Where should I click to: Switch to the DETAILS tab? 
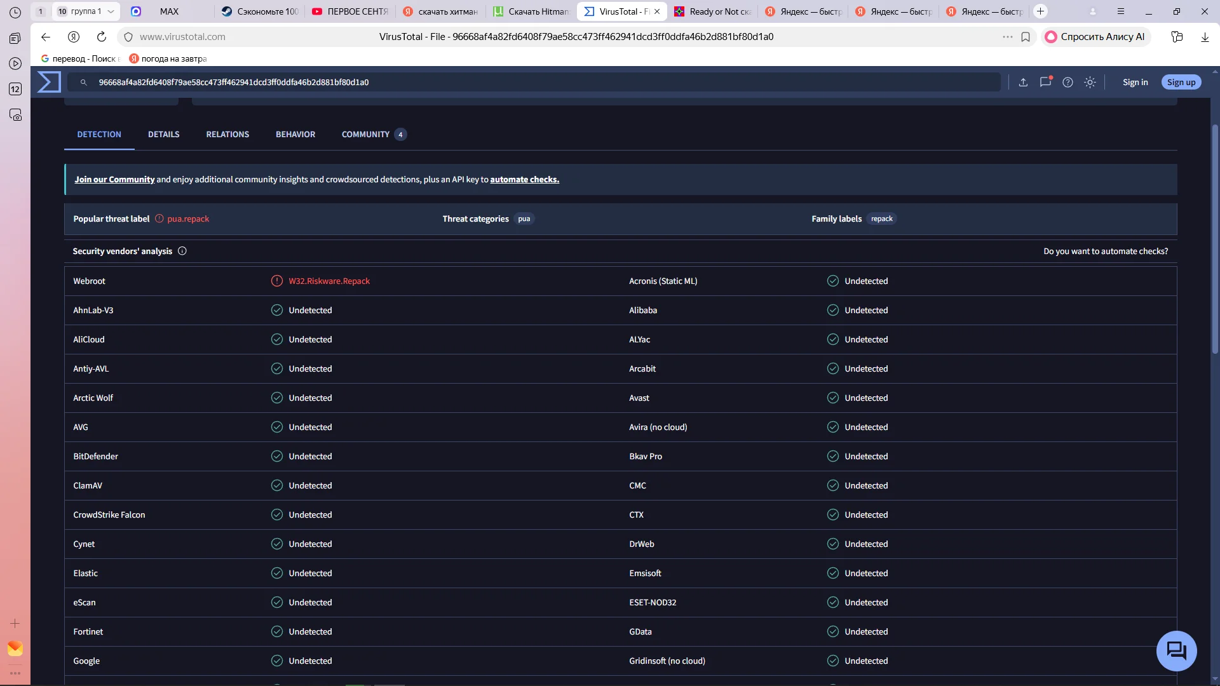point(164,134)
